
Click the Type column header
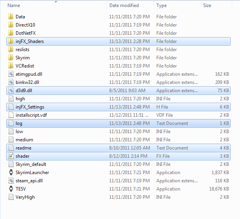pyautogui.click(x=161, y=5)
